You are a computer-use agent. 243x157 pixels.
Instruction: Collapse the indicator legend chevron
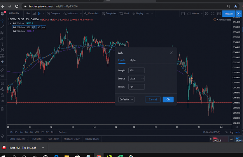[x=10, y=23]
